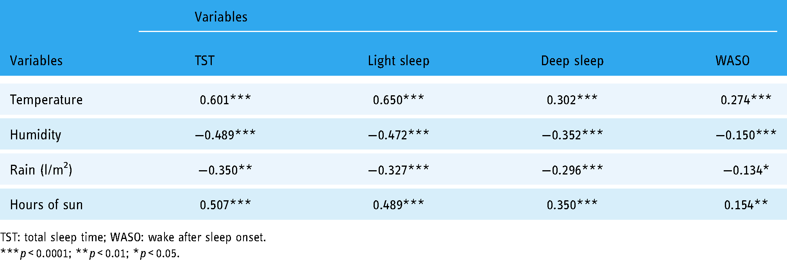Select the 0.154** WASO value
This screenshot has width=787, height=260.
[746, 205]
